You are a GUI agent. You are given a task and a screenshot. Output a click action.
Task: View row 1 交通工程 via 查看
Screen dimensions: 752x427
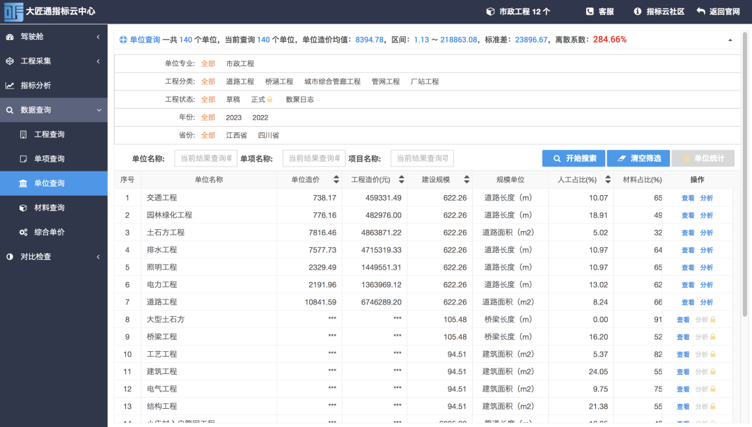tap(688, 198)
